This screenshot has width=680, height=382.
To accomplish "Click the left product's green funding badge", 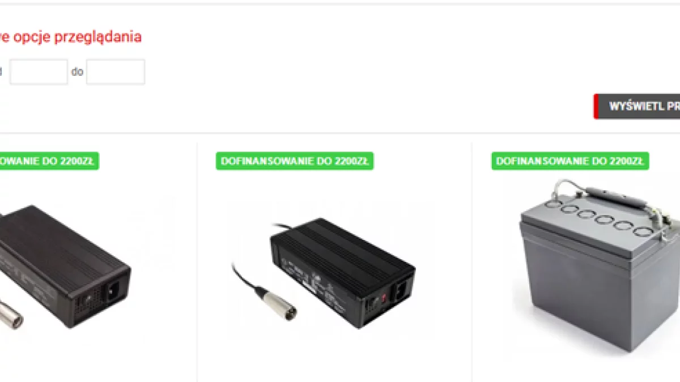I will click(x=49, y=161).
